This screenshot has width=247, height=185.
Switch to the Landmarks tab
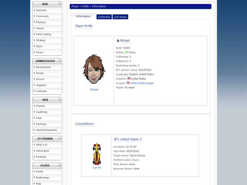point(104,17)
